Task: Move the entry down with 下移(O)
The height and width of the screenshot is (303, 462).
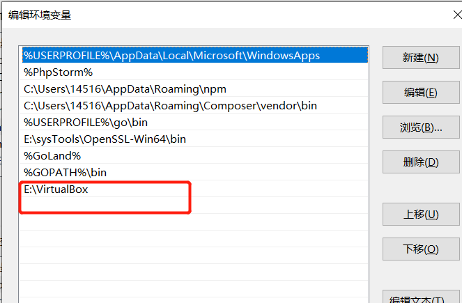Action: (421, 249)
